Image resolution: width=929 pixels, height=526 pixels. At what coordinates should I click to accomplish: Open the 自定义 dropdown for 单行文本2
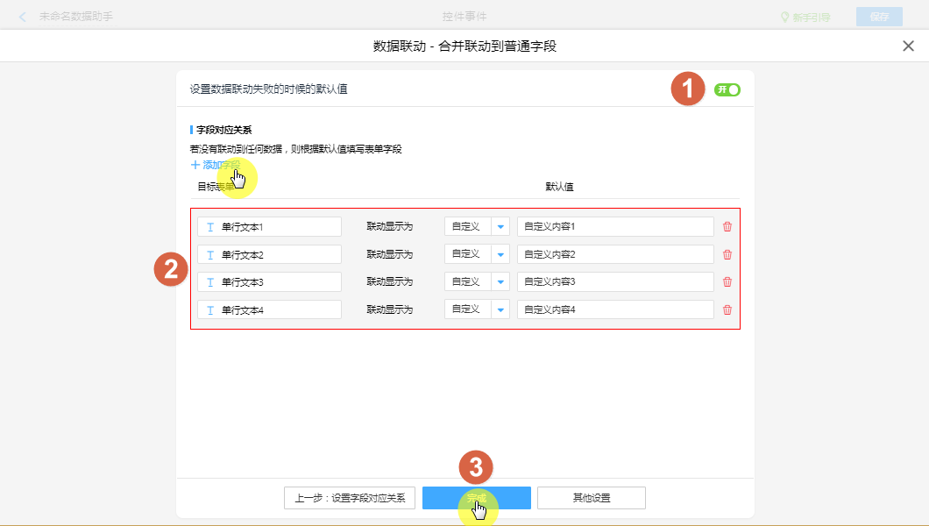coord(500,254)
